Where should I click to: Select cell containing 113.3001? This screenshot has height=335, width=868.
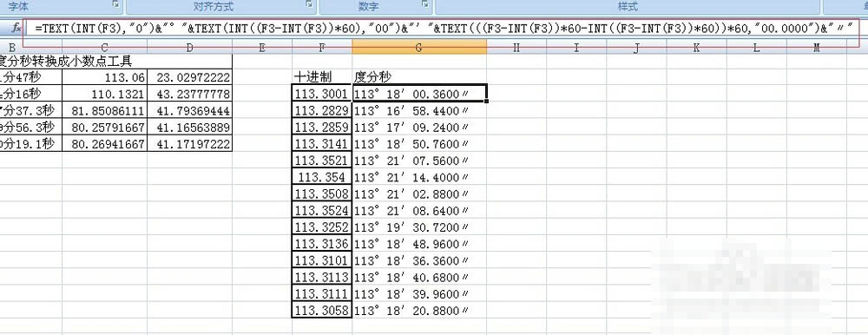[322, 94]
